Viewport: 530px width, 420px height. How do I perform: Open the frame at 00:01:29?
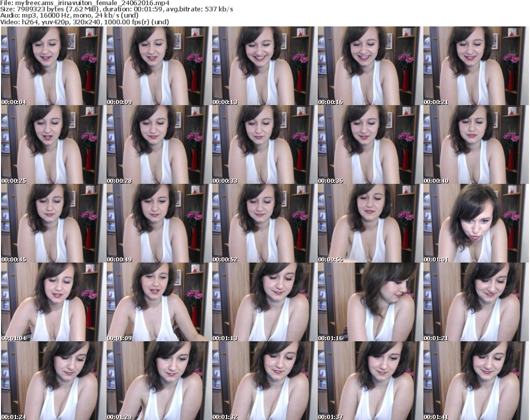coord(159,381)
